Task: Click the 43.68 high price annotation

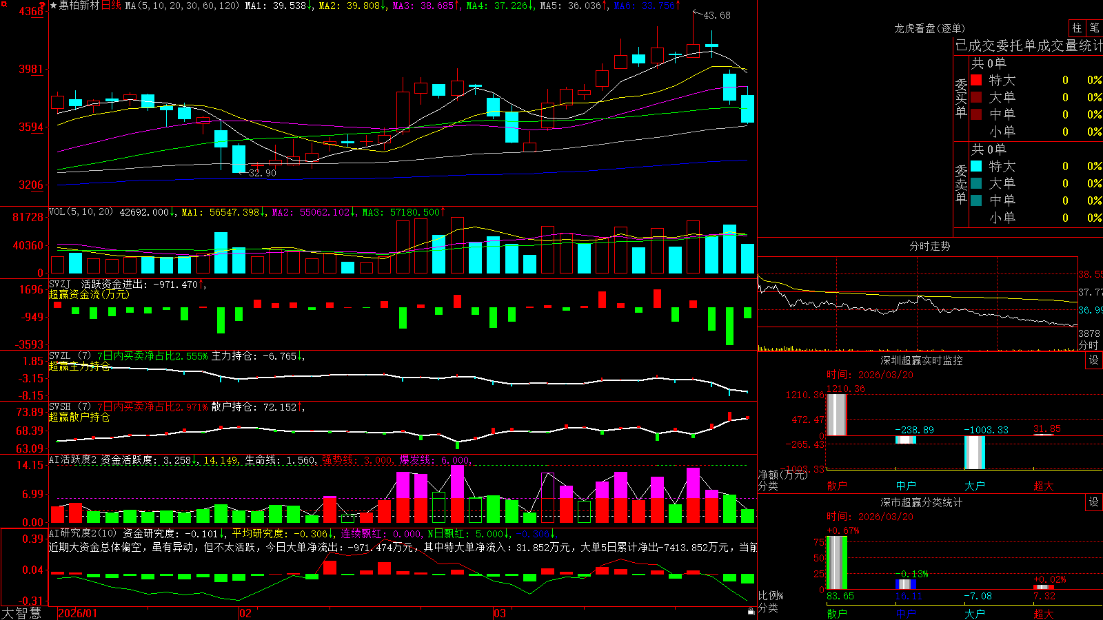Action: point(717,15)
